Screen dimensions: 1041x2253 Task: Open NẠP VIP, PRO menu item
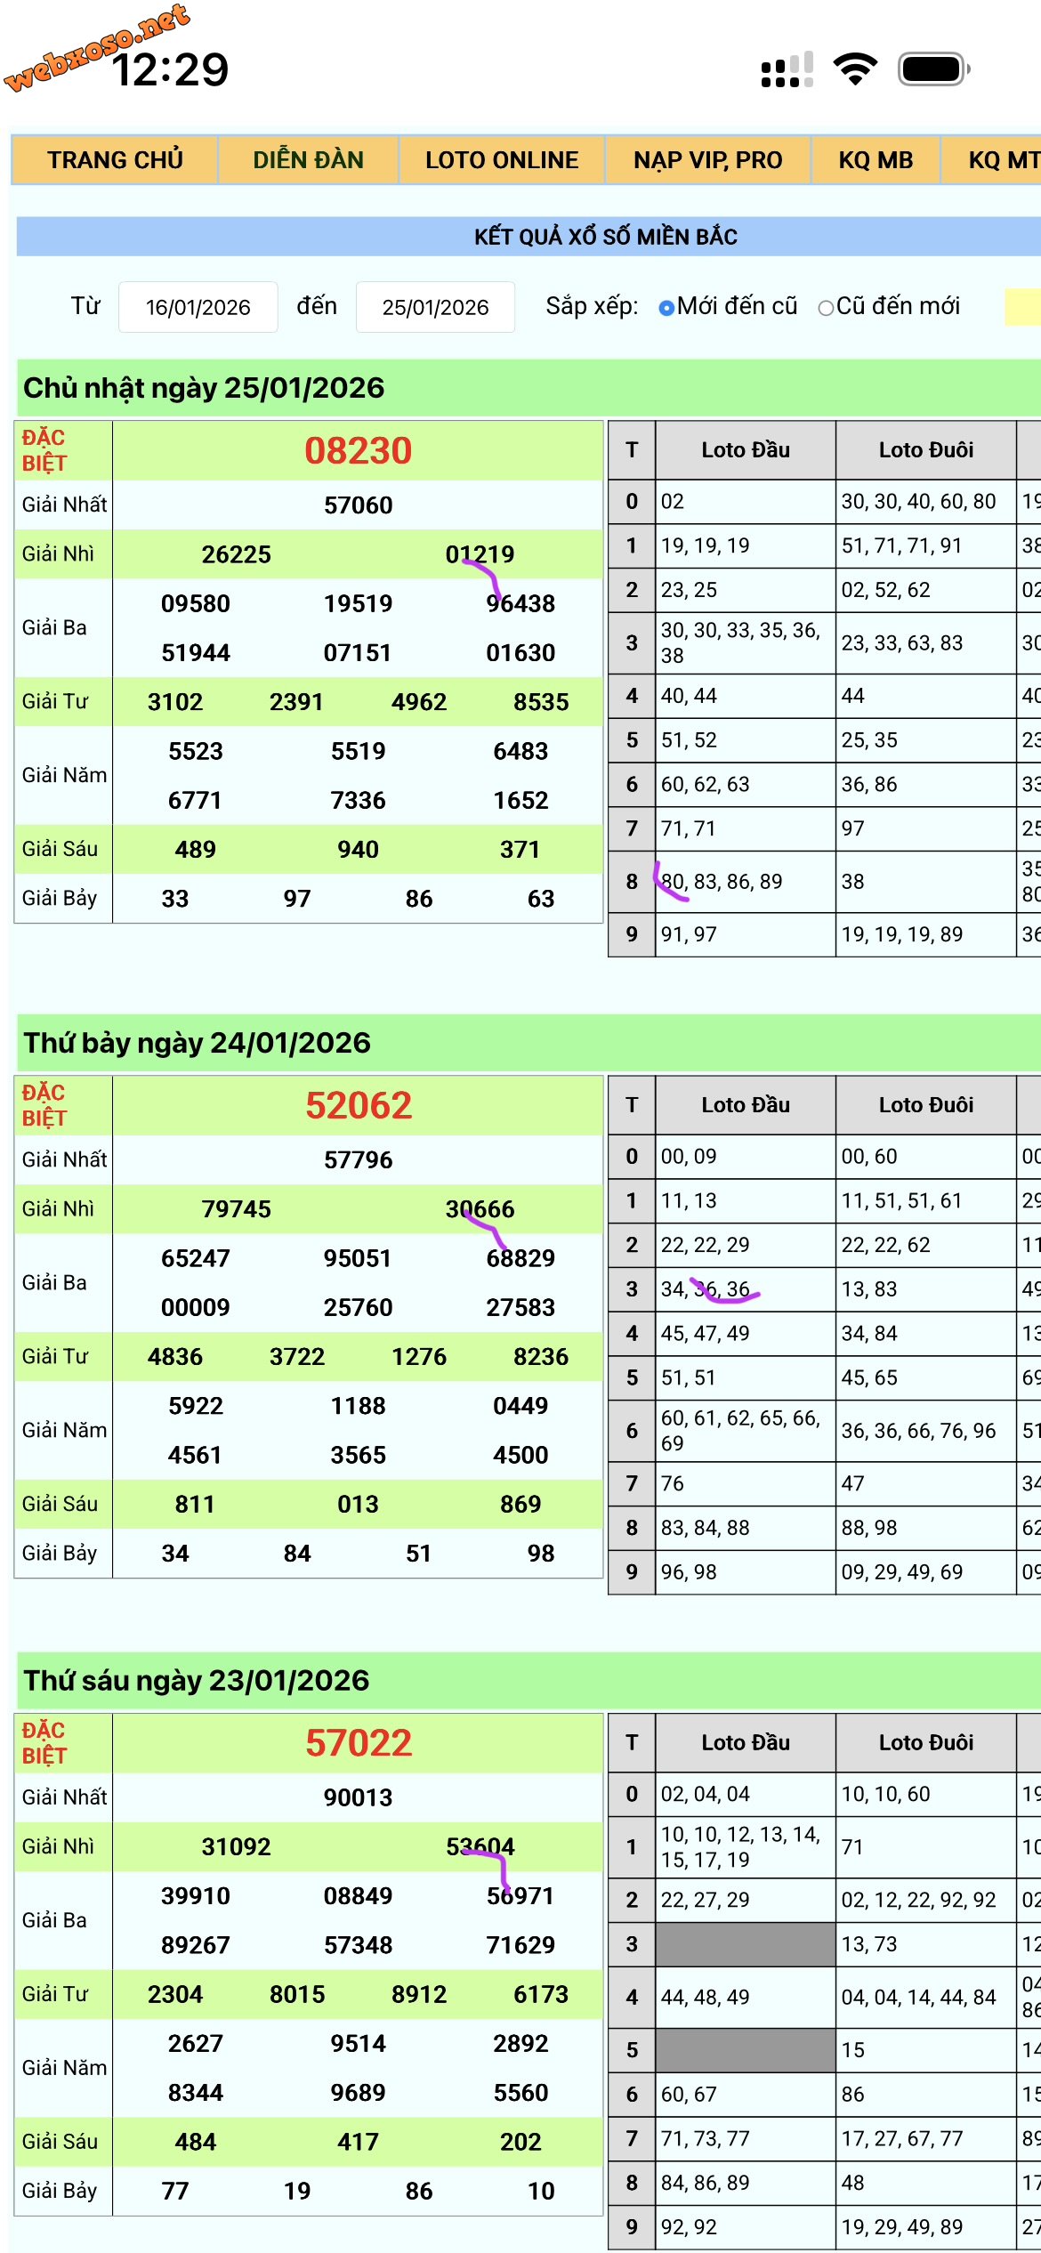tap(707, 160)
